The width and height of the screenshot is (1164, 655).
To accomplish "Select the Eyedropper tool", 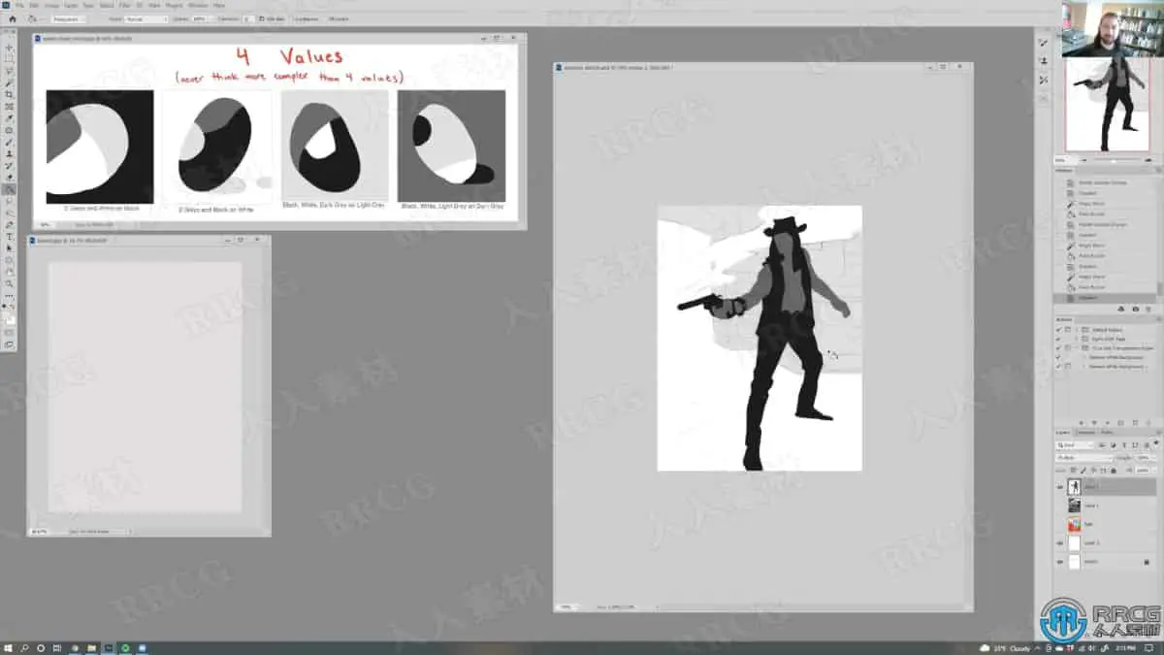I will click(10, 118).
